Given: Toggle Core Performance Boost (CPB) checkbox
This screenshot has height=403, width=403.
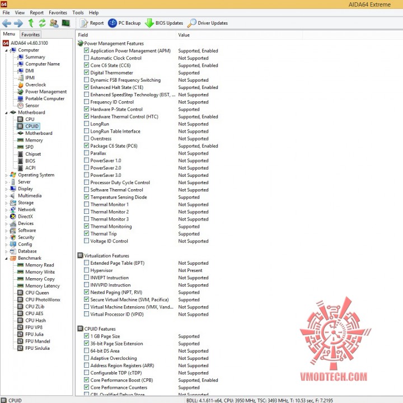Looking at the screenshot, I should click(x=87, y=380).
